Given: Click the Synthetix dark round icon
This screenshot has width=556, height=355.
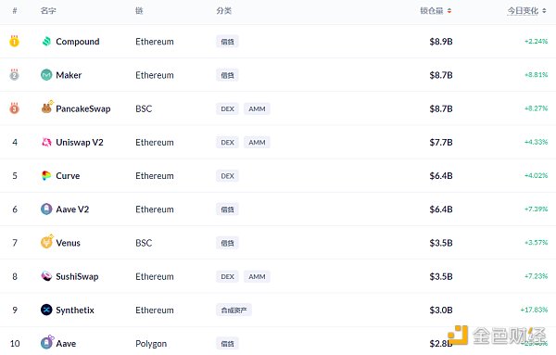Looking at the screenshot, I should (46, 310).
